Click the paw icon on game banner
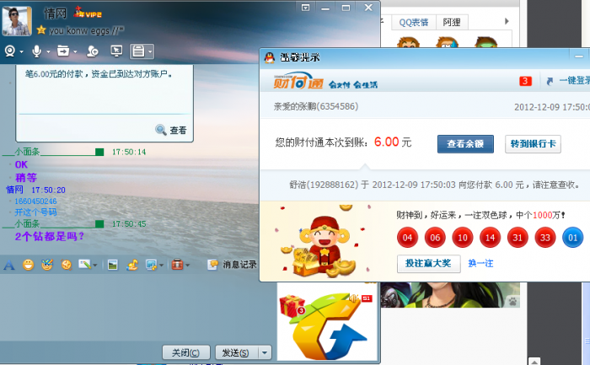 (512, 301)
